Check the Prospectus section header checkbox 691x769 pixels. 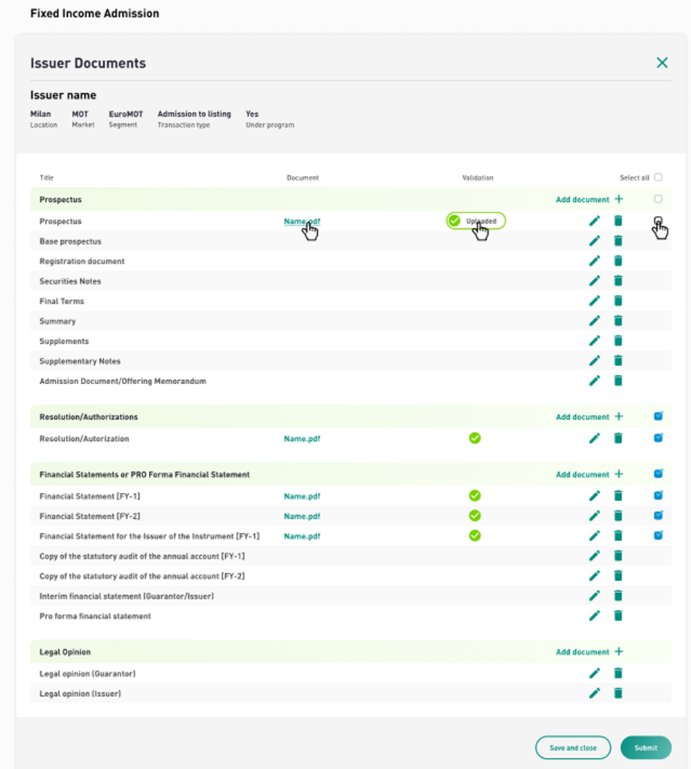point(658,199)
